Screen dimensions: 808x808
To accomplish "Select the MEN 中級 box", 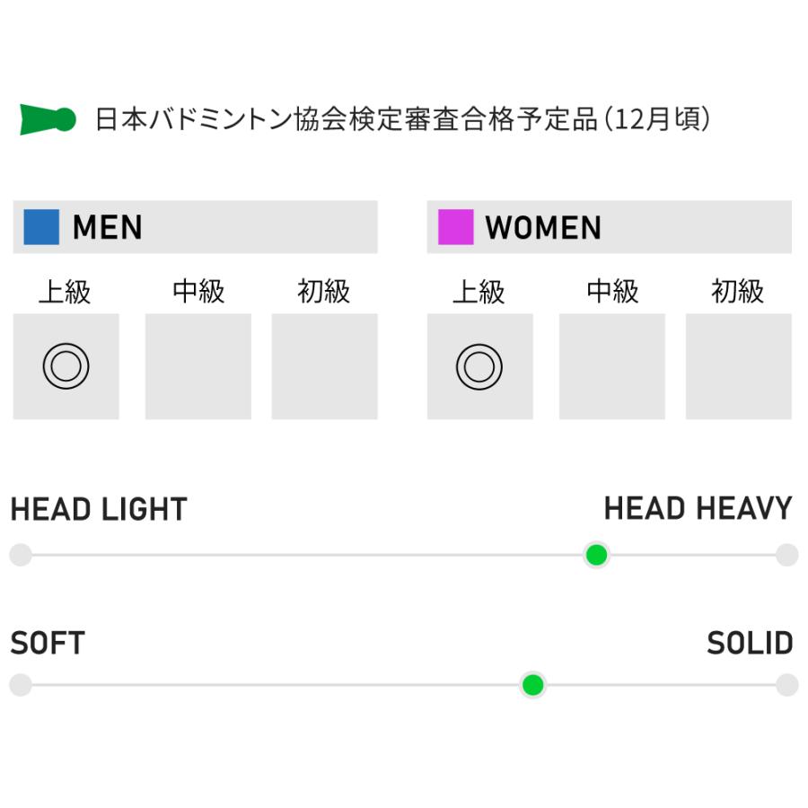I will coord(198,366).
